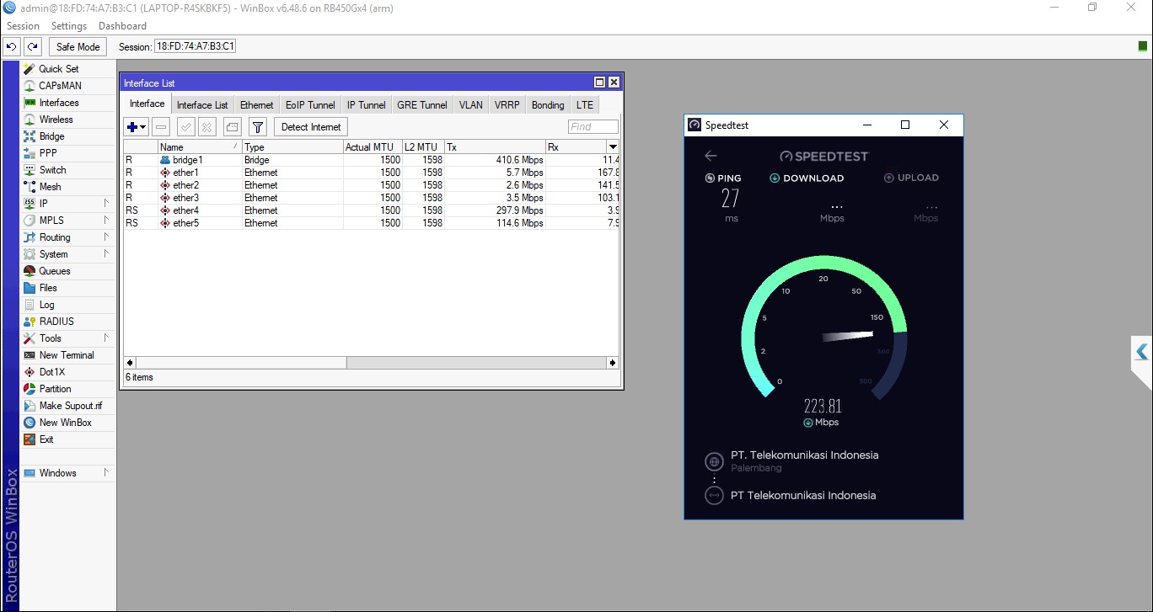This screenshot has height=612, width=1153.
Task: Click Exit in the sidebar
Action: tap(46, 439)
